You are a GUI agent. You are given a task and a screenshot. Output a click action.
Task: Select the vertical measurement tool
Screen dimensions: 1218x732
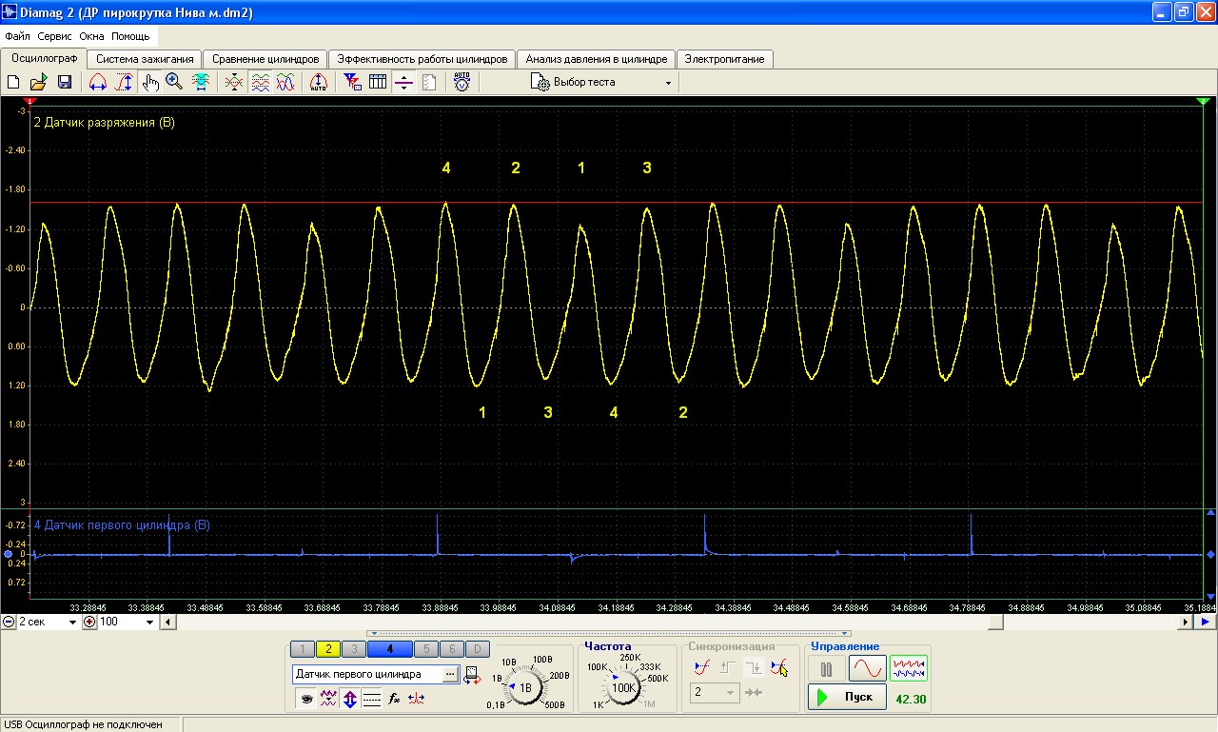pos(124,83)
